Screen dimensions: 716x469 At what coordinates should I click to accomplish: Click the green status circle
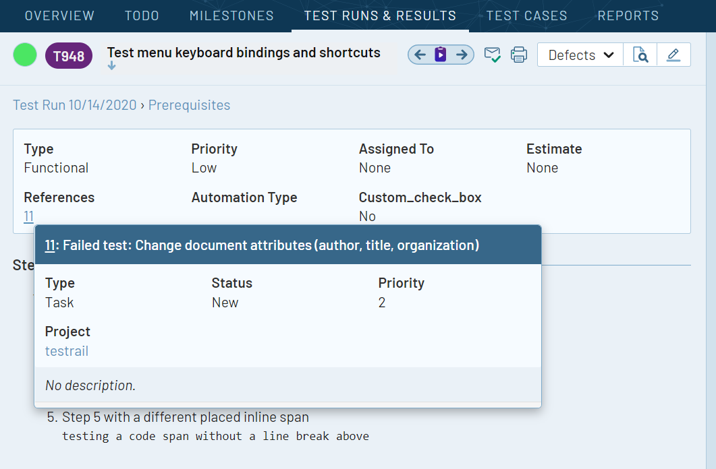pyautogui.click(x=24, y=55)
